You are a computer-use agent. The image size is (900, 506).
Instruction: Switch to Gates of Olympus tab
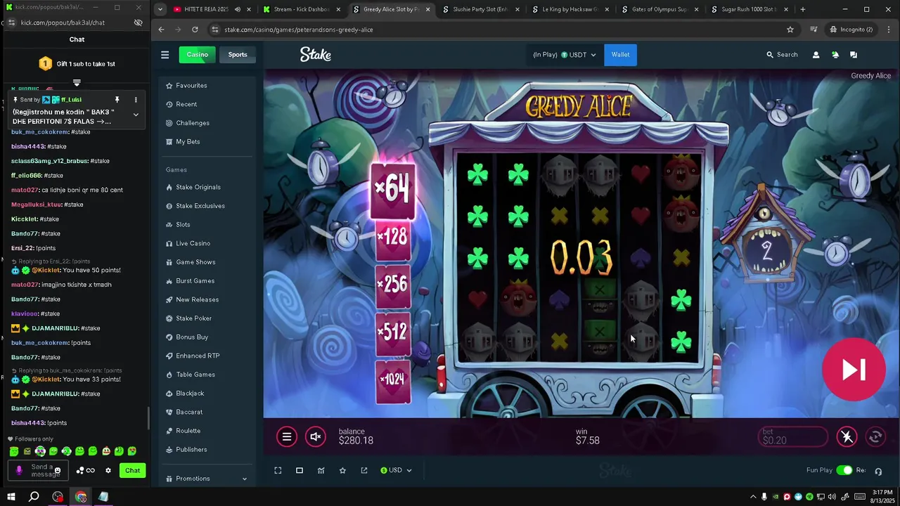[x=660, y=10]
